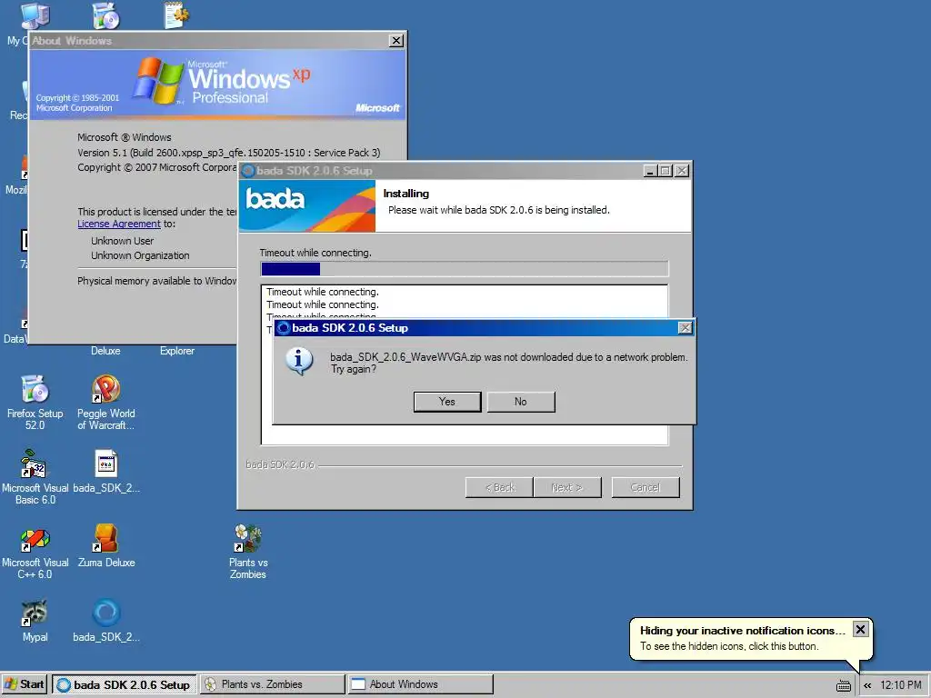The width and height of the screenshot is (931, 698).
Task: Click the 12:10 PM clock in tray
Action: pyautogui.click(x=901, y=685)
